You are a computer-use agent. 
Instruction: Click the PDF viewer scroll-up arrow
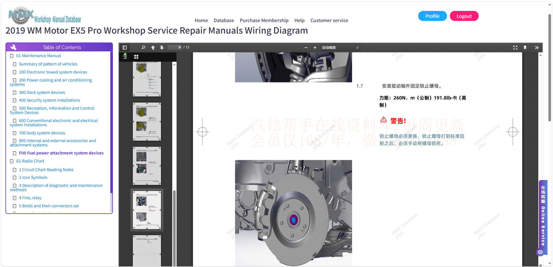pyautogui.click(x=540, y=55)
